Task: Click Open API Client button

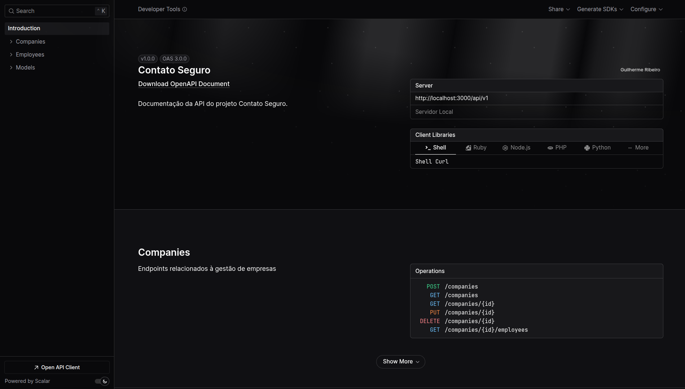Action: tap(57, 367)
